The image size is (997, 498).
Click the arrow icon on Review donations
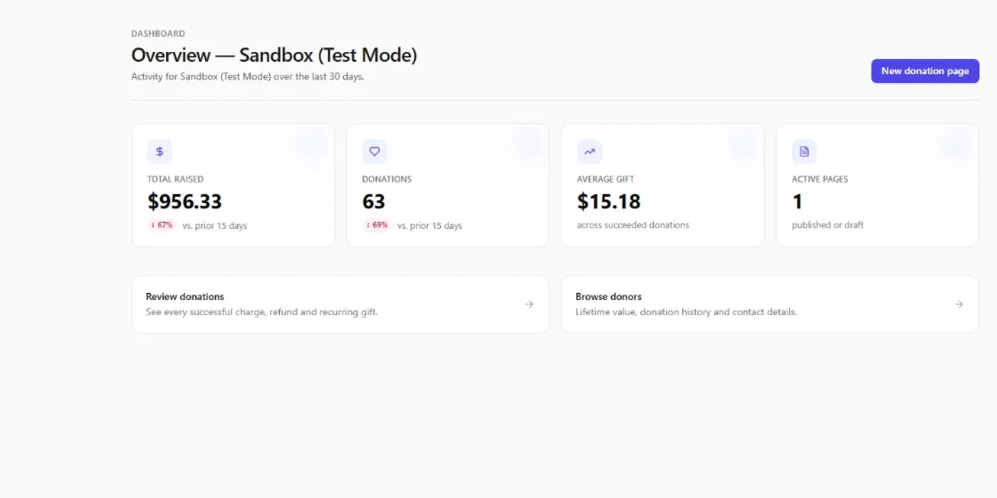[529, 304]
